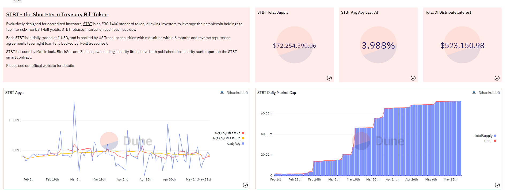Click the STBT Daily Market Cap title

(277, 93)
